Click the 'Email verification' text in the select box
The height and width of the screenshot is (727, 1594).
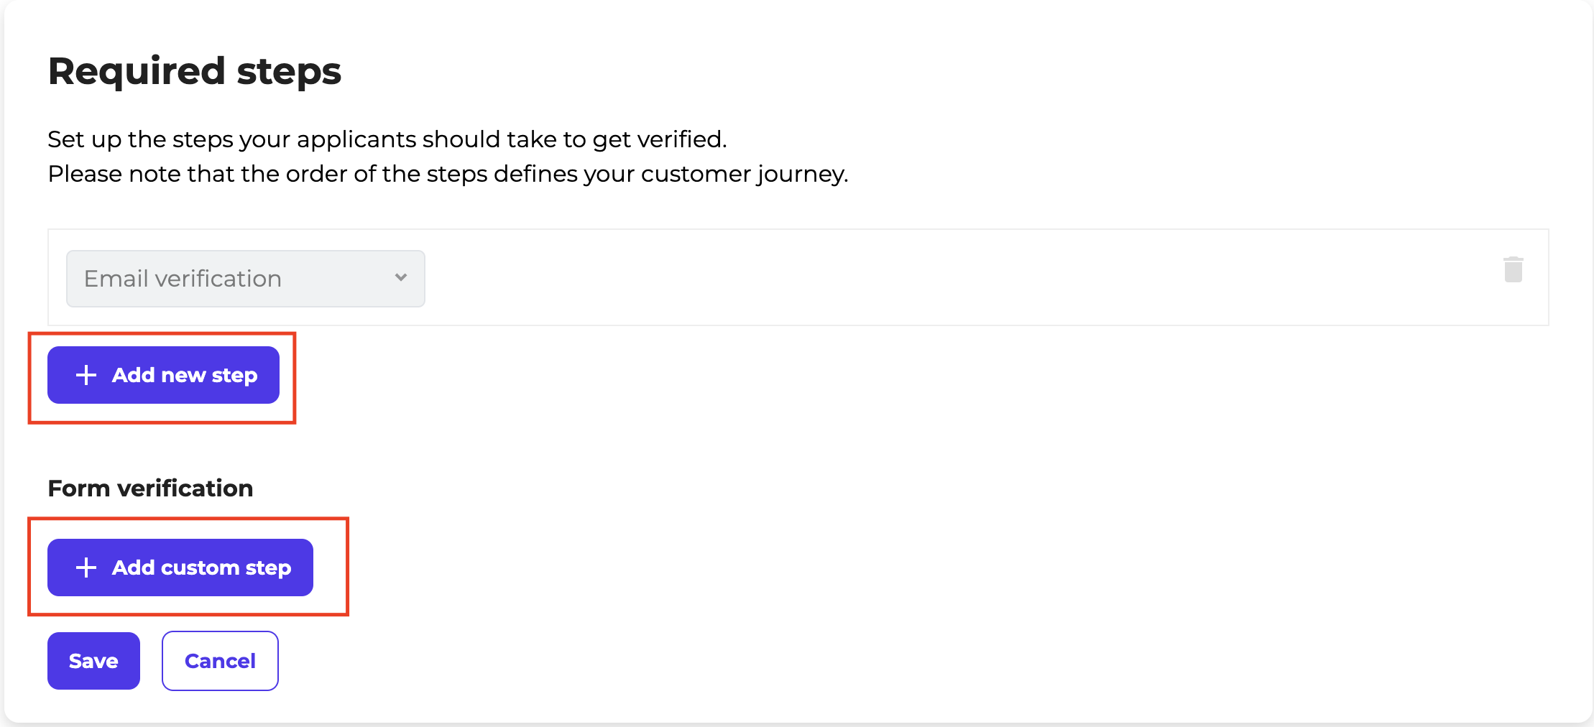[x=183, y=279]
